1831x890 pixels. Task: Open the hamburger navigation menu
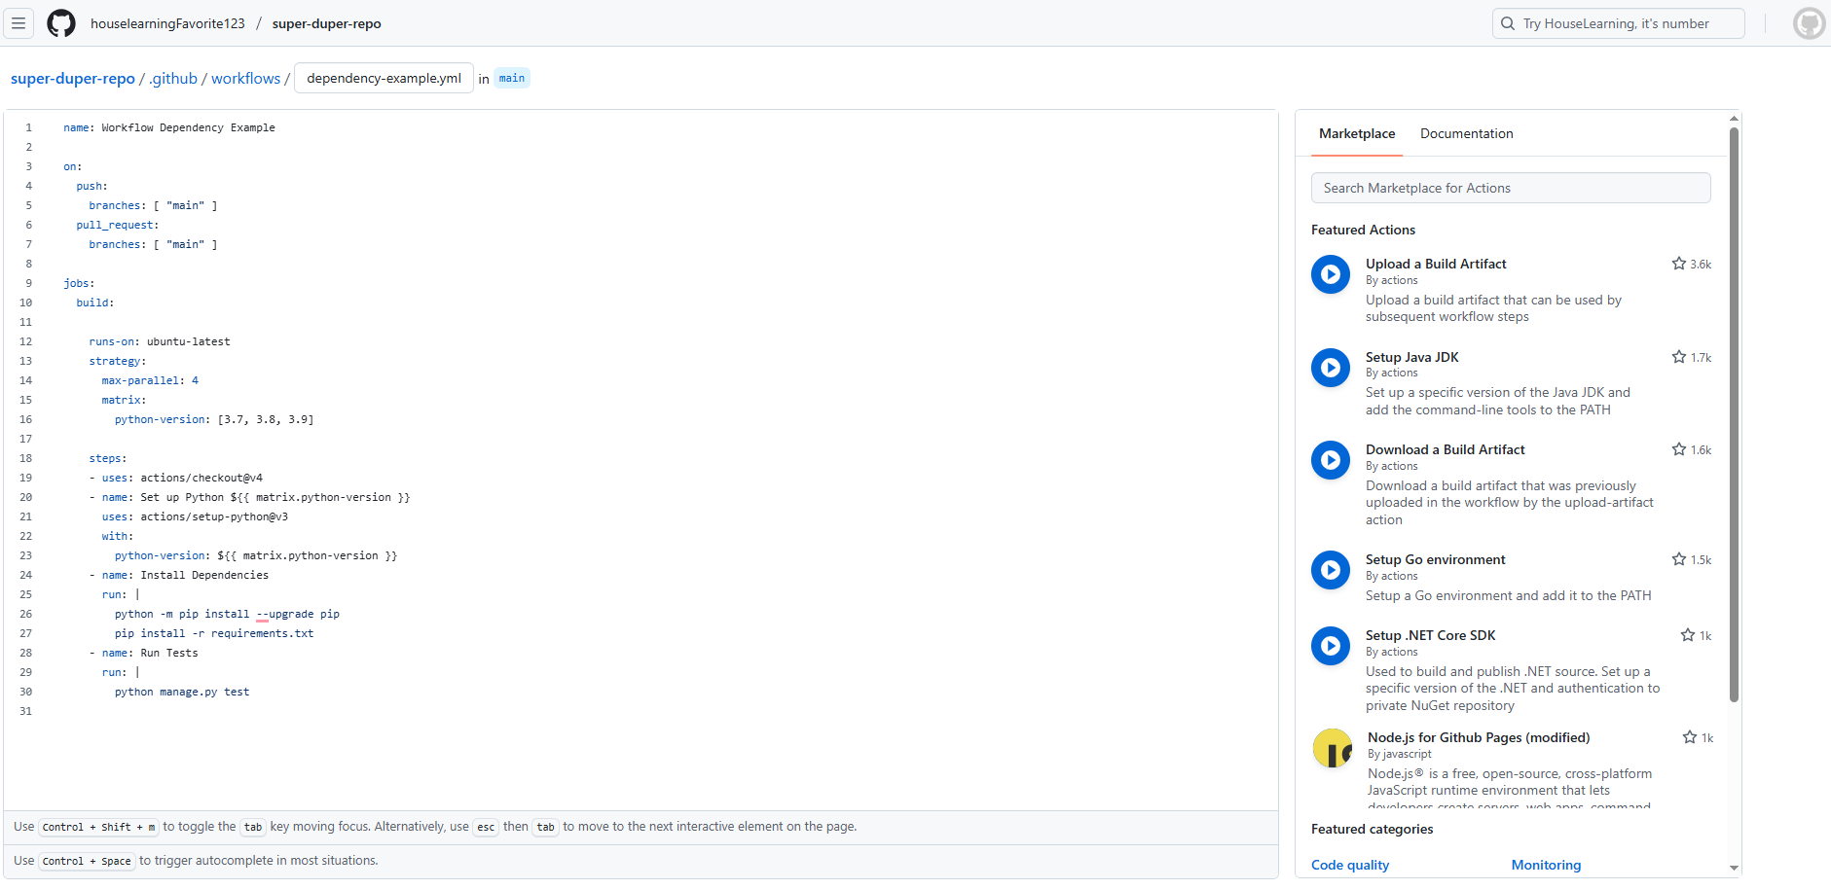tap(18, 23)
